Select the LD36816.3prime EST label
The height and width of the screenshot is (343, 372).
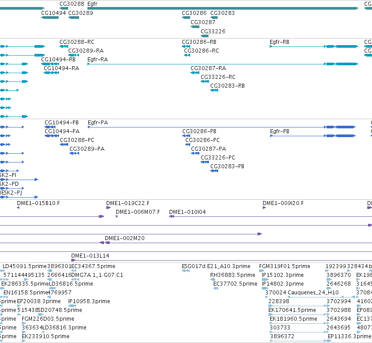(x=64, y=328)
